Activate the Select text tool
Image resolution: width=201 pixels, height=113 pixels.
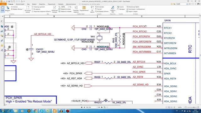pyautogui.click(x=8, y=9)
